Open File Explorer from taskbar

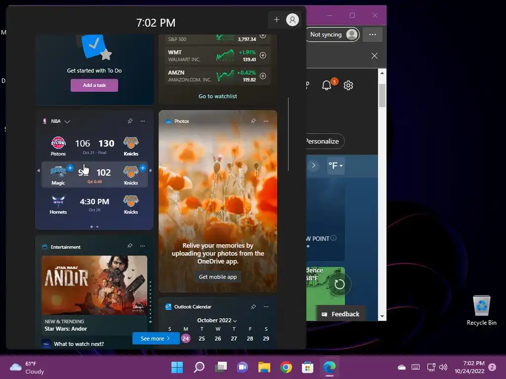[x=264, y=367]
